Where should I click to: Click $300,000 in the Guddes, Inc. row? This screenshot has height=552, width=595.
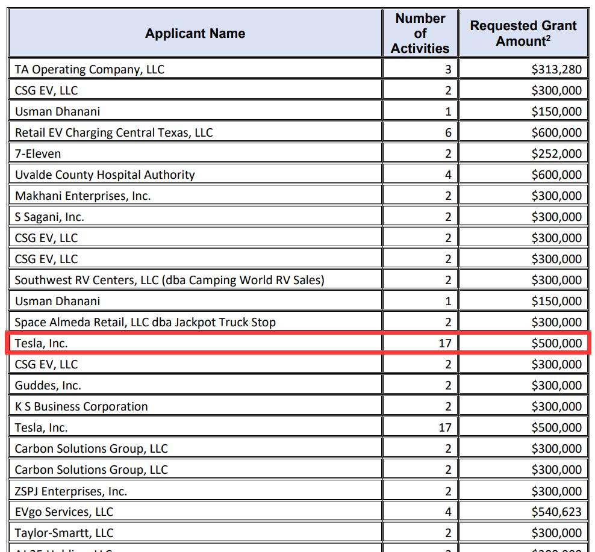coord(523,385)
